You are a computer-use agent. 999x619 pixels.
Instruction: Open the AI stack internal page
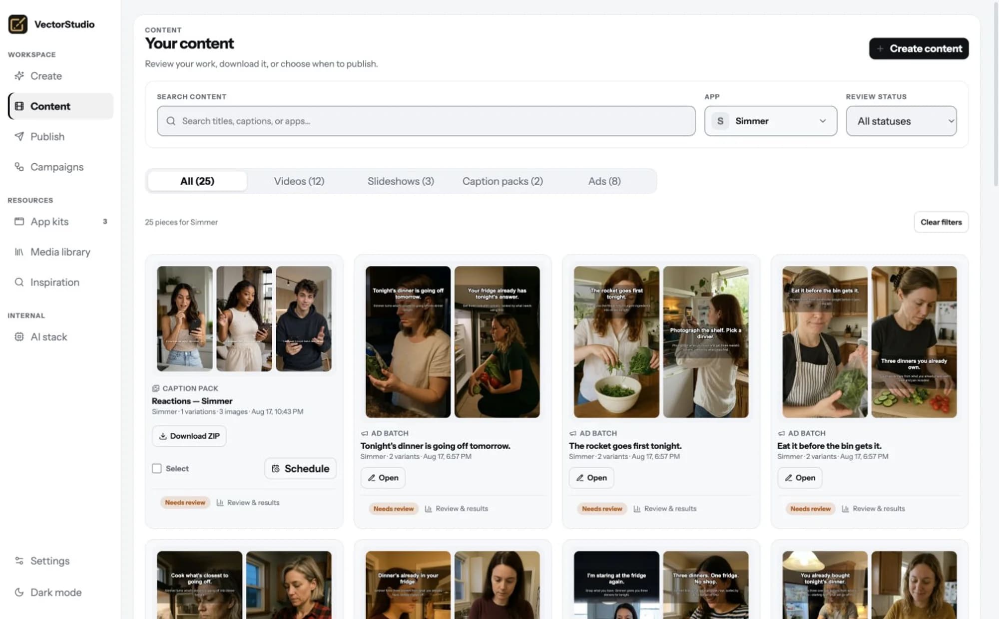(60, 337)
